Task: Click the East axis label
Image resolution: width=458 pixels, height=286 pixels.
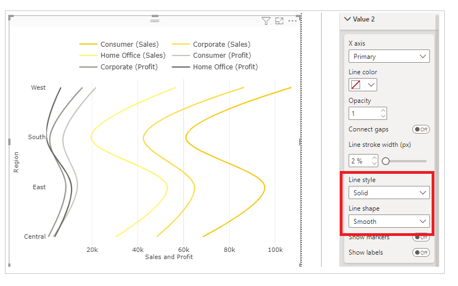Action: pyautogui.click(x=39, y=187)
